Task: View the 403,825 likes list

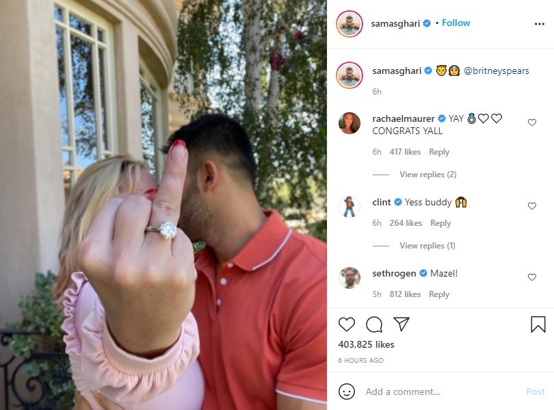Action: pos(366,344)
